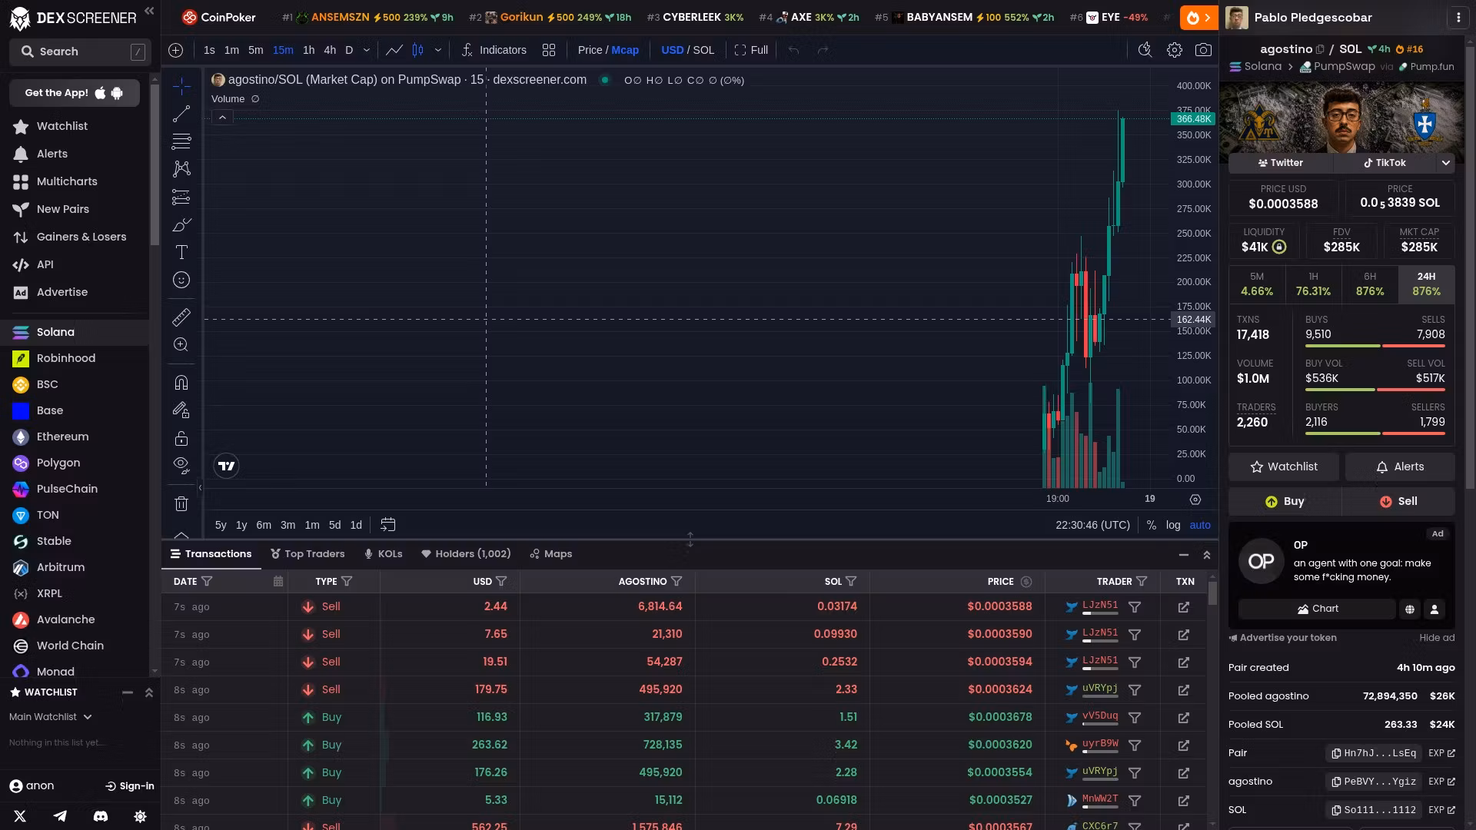Image resolution: width=1476 pixels, height=830 pixels.
Task: Switch to the Top Traders tab
Action: (307, 554)
